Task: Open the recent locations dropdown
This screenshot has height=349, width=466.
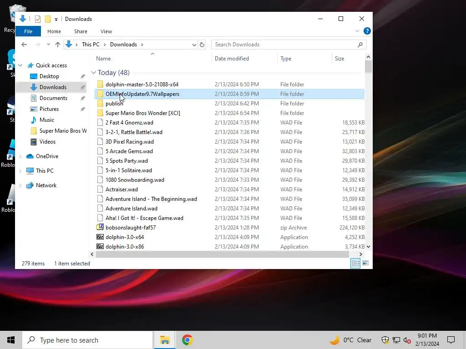Action: pyautogui.click(x=48, y=45)
